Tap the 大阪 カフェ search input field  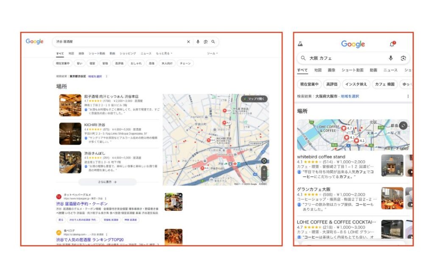click(x=346, y=58)
